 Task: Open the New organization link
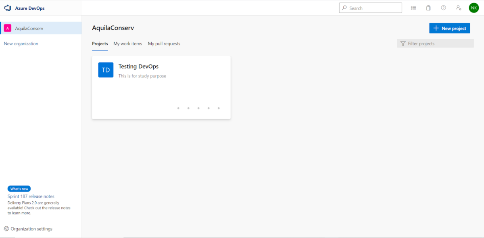pos(21,43)
